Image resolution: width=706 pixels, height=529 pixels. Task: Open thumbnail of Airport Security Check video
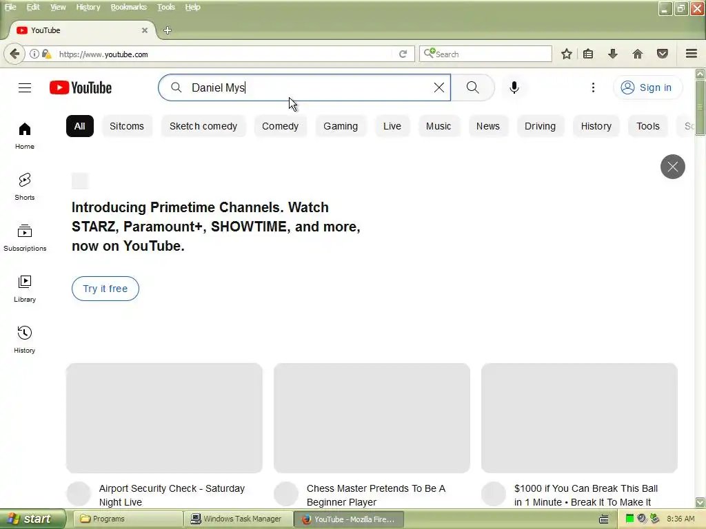[164, 418]
